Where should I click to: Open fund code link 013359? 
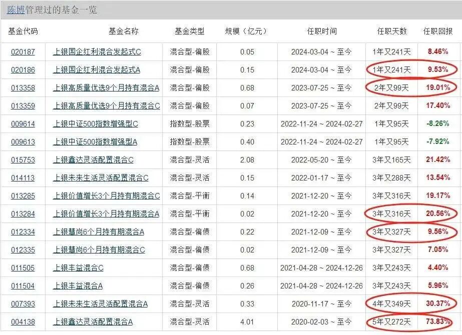pos(23,106)
